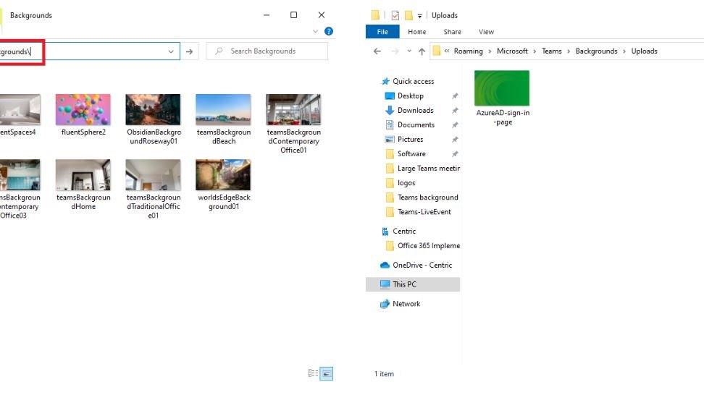Open Help in the Backgrounds window

pyautogui.click(x=329, y=31)
